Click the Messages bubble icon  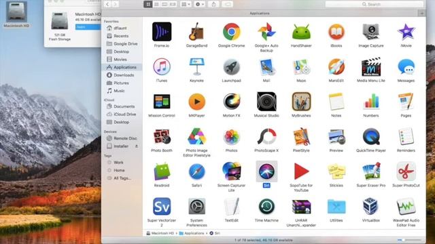(x=406, y=66)
